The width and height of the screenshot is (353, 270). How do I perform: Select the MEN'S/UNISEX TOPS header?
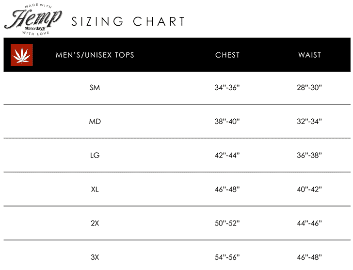(x=95, y=55)
